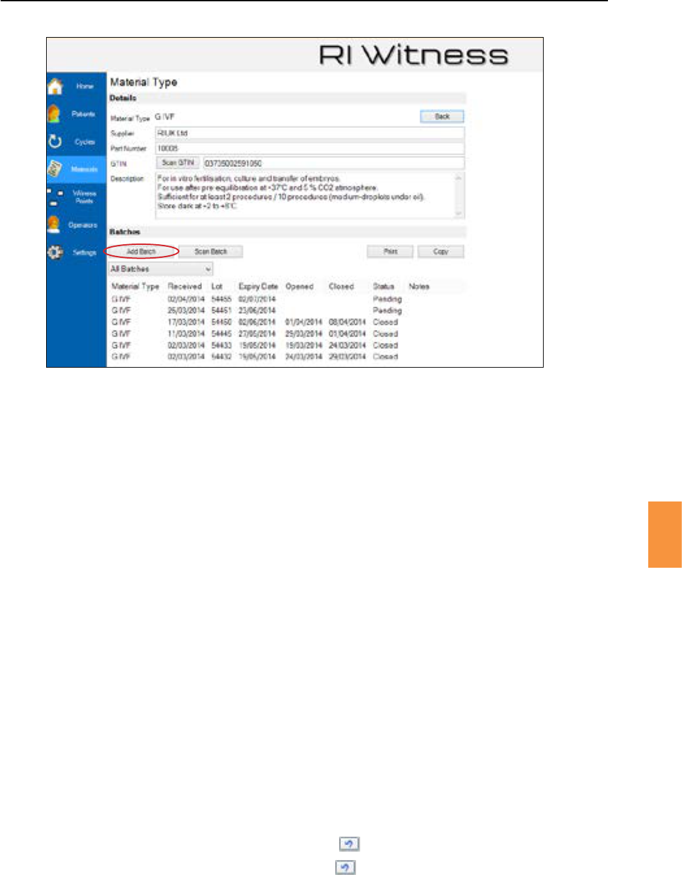Click the Description scrollbar down arrow
This screenshot has height=875, width=682.
(x=459, y=214)
